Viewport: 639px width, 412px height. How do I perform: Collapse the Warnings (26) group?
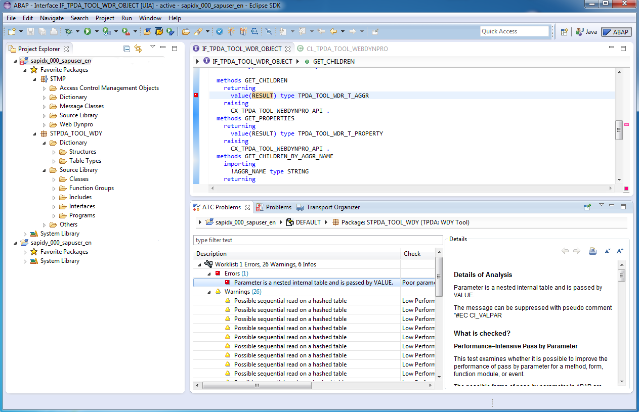[208, 292]
